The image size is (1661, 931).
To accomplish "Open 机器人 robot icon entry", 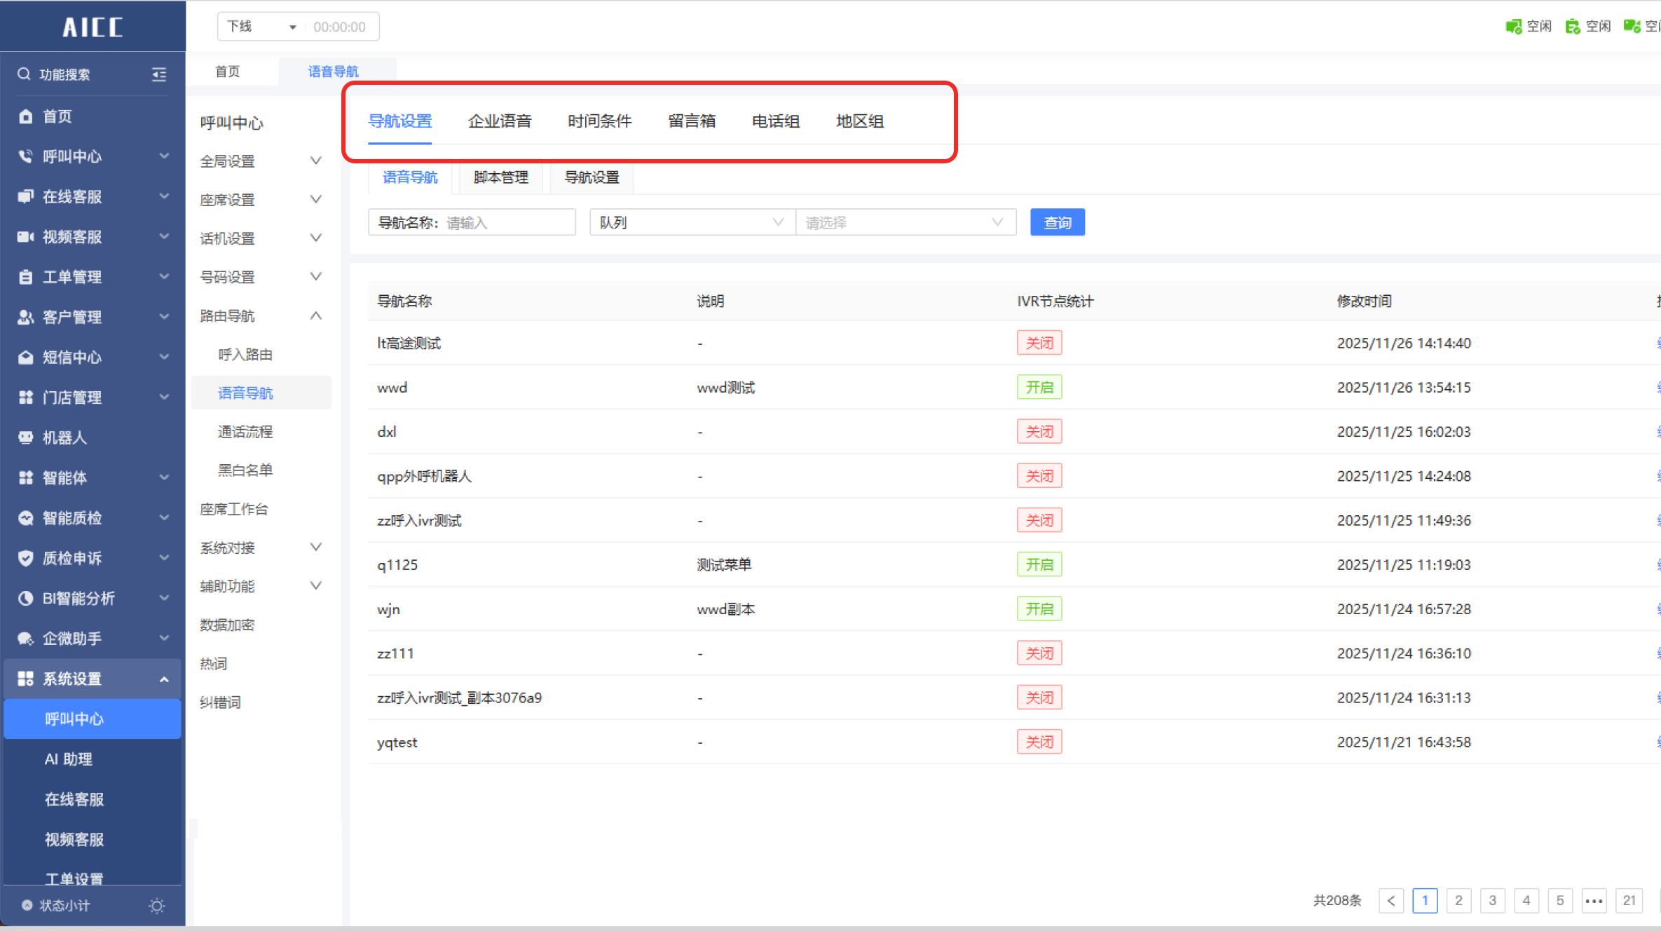I will coord(25,437).
